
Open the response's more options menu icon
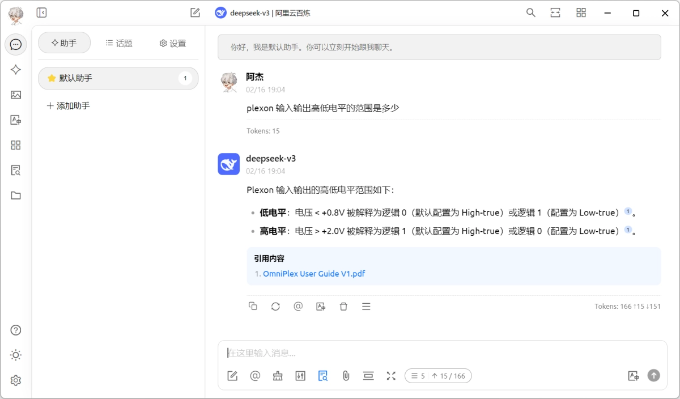point(366,306)
